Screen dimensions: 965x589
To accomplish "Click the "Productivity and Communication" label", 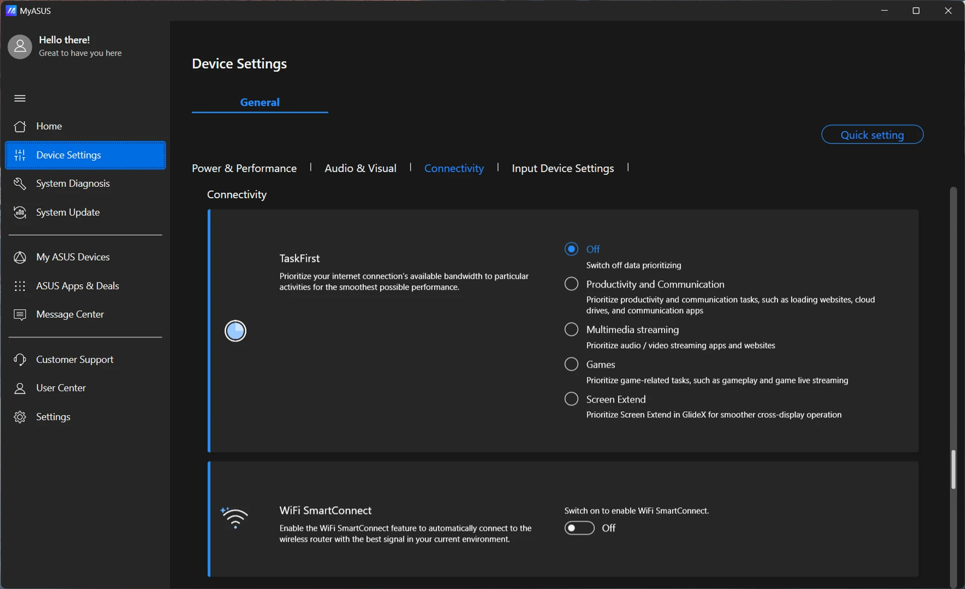I will click(x=655, y=284).
